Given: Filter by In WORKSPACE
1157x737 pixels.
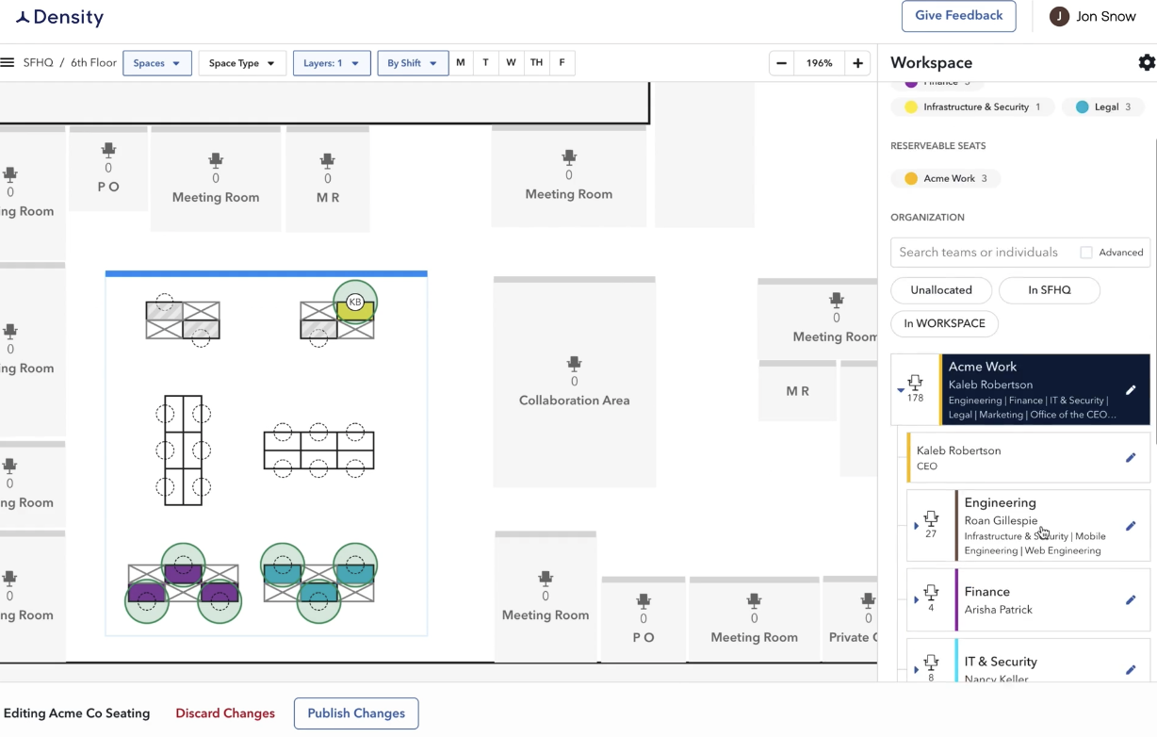Looking at the screenshot, I should [x=944, y=323].
